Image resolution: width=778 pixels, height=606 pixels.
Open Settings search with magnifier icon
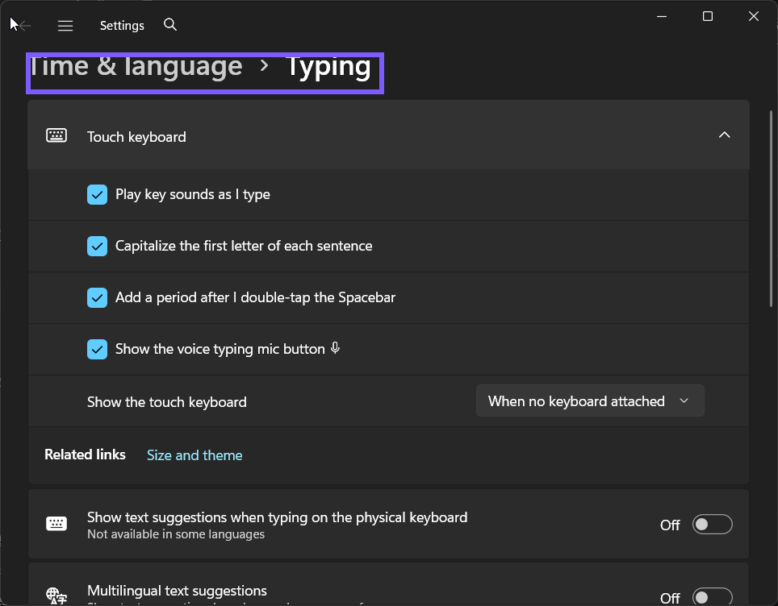coord(170,24)
